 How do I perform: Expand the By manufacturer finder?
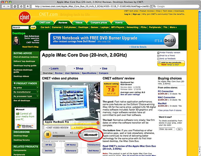(26, 92)
